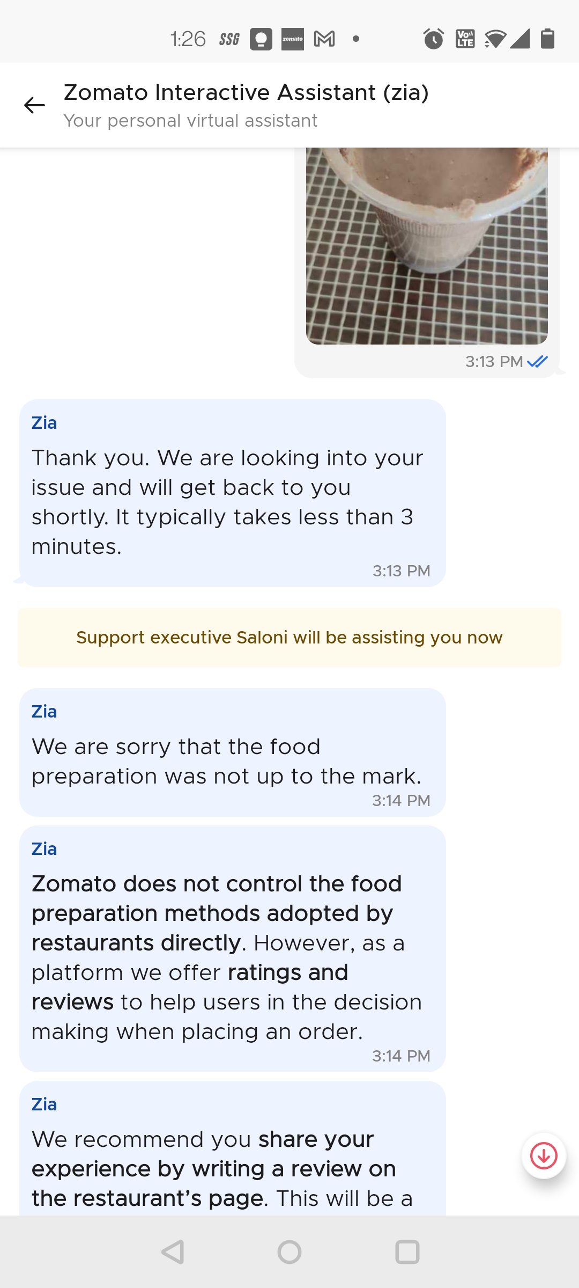
Task: Tap the back arrow in chat header
Action: (35, 105)
